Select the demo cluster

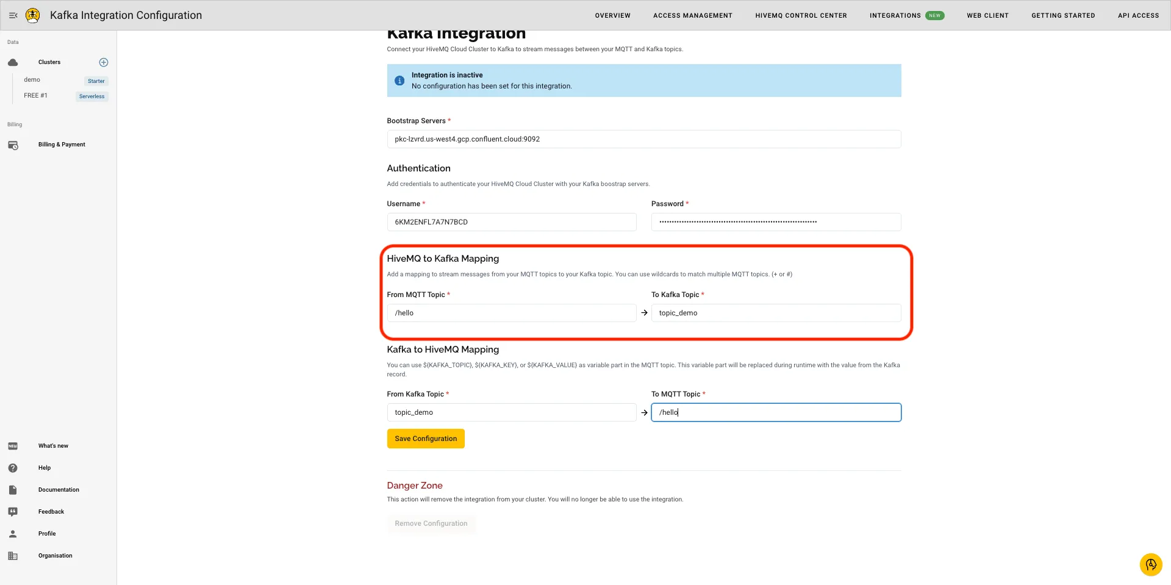pos(32,80)
